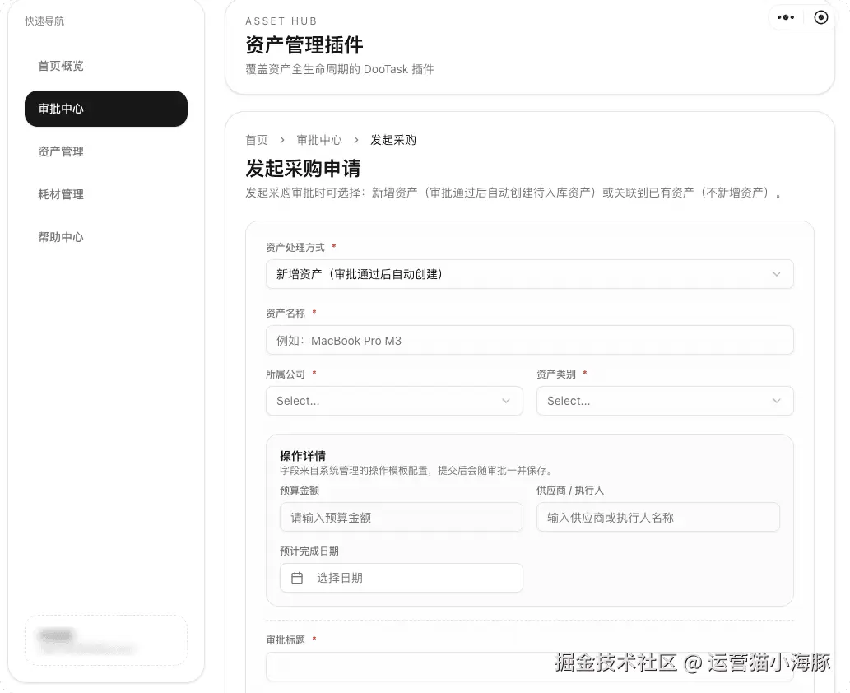Expand the 资产类别 Select dropdown

click(665, 401)
